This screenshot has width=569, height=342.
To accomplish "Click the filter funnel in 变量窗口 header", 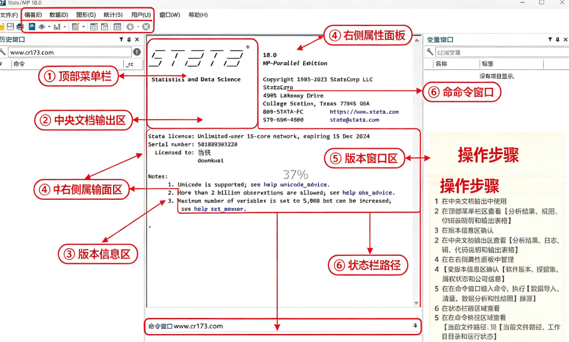I will pos(550,39).
